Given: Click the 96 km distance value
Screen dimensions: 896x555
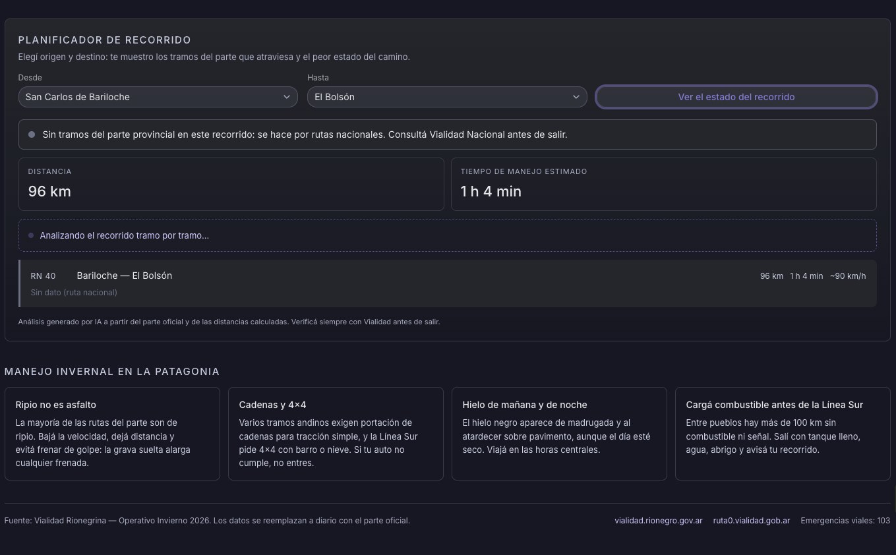Looking at the screenshot, I should (x=49, y=191).
